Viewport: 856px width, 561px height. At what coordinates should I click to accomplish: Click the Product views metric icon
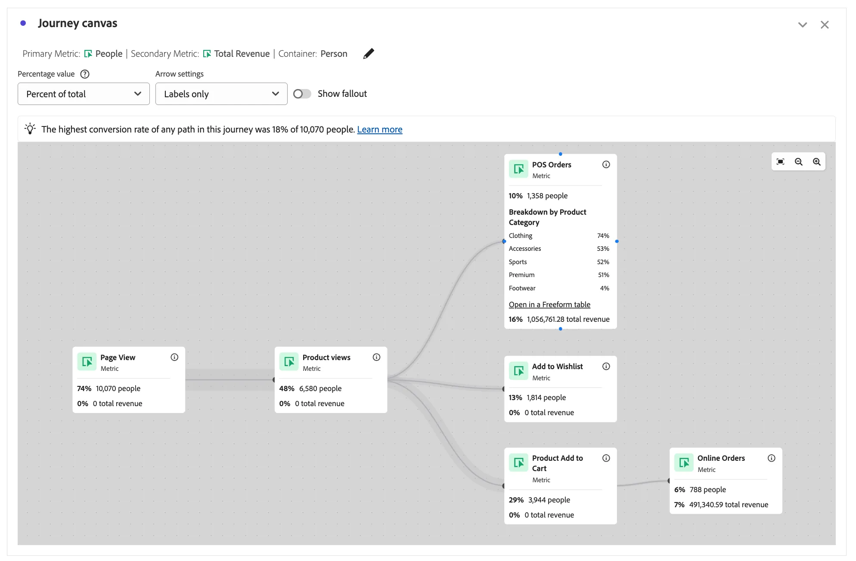[x=289, y=362]
